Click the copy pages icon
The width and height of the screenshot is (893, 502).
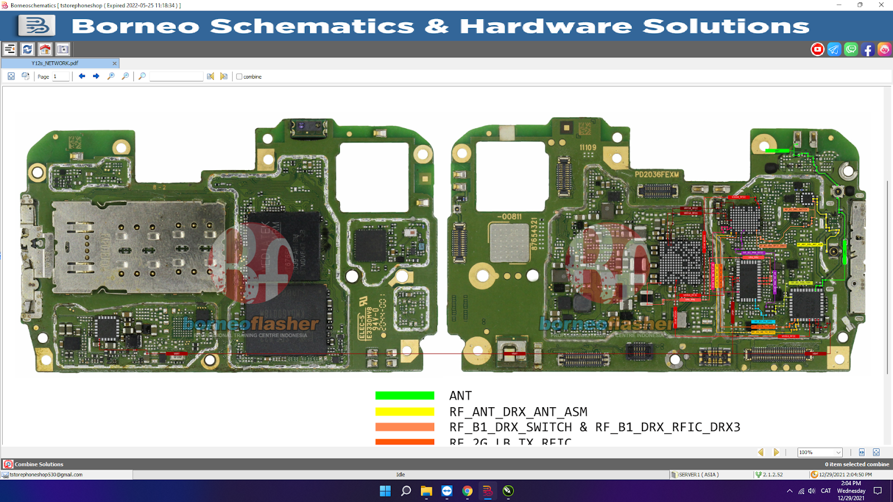(25, 76)
